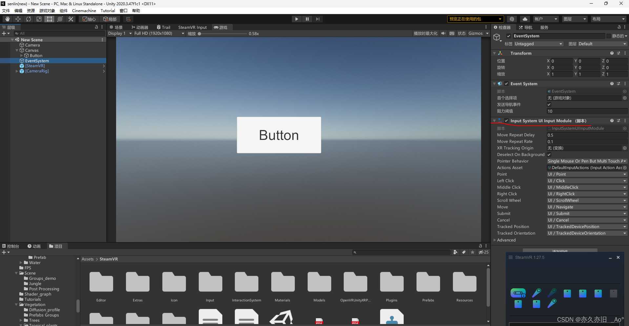Screen dimensions: 629x326
Task: Adjust the Game view scale slider
Action: pos(222,34)
